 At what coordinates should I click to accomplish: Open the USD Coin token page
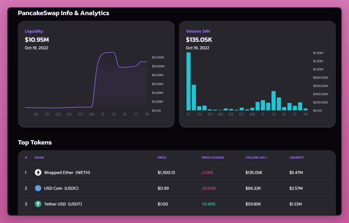(x=62, y=188)
